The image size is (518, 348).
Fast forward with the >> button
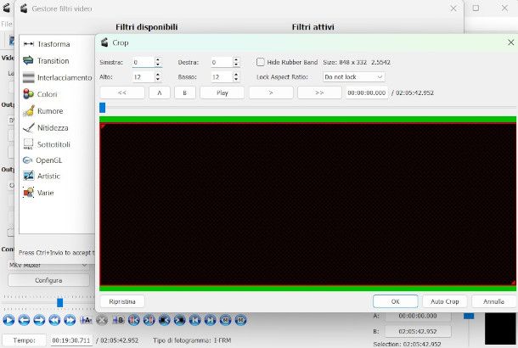click(x=319, y=93)
